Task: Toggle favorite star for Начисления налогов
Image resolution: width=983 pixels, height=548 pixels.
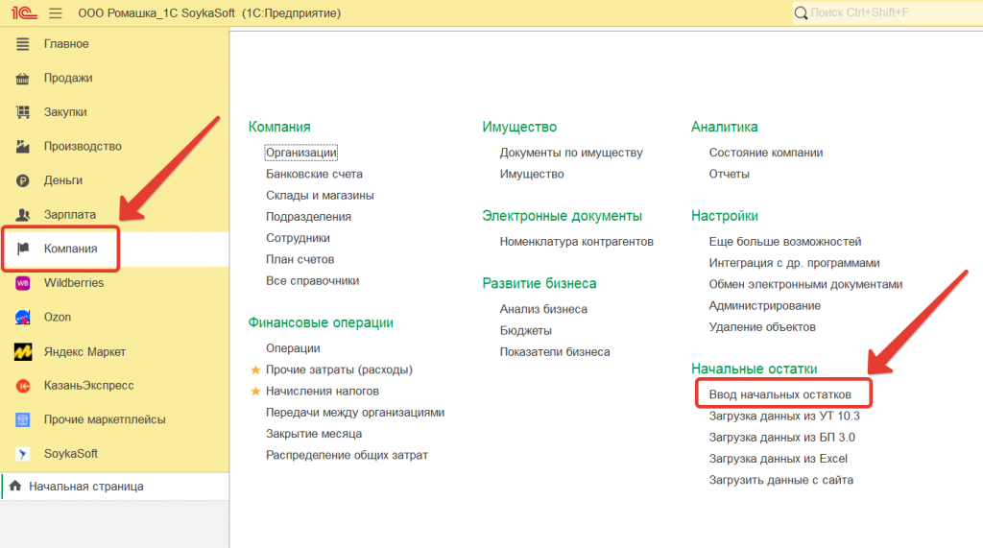Action: point(255,392)
